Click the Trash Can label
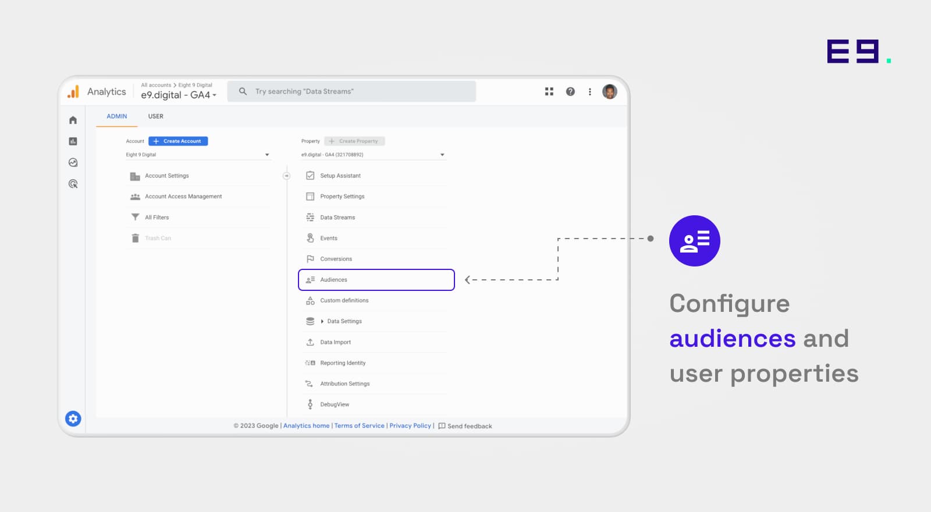The image size is (931, 512). [x=158, y=238]
